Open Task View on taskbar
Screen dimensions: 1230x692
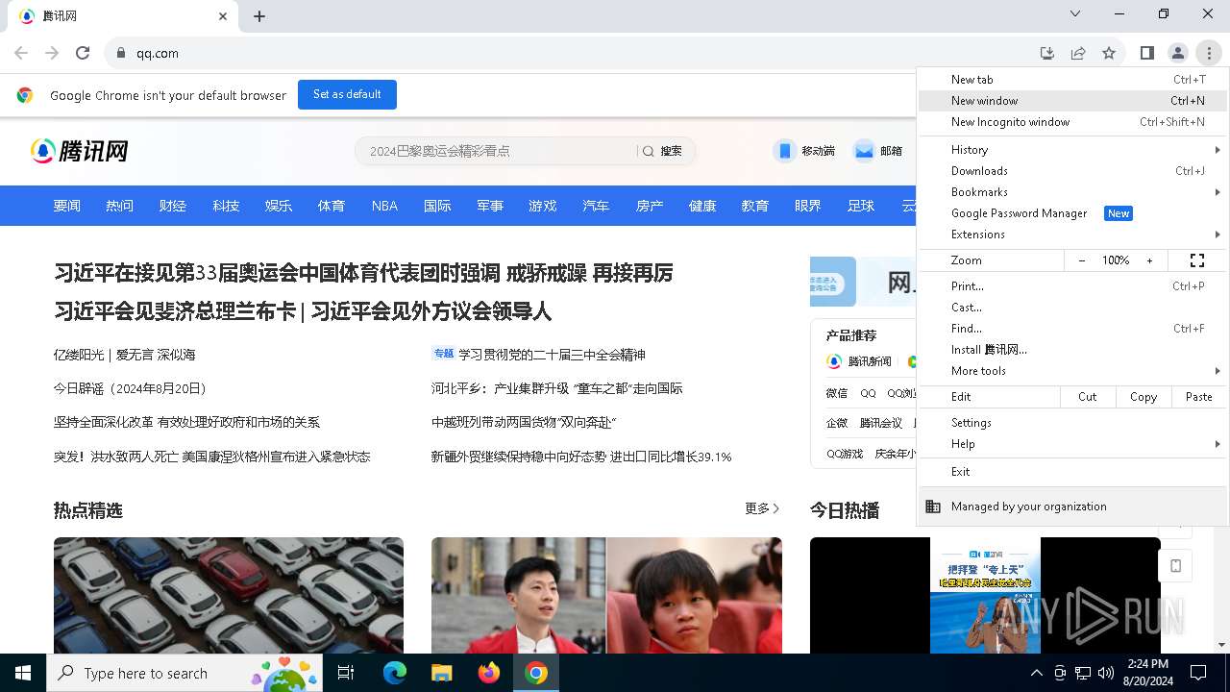pos(346,673)
